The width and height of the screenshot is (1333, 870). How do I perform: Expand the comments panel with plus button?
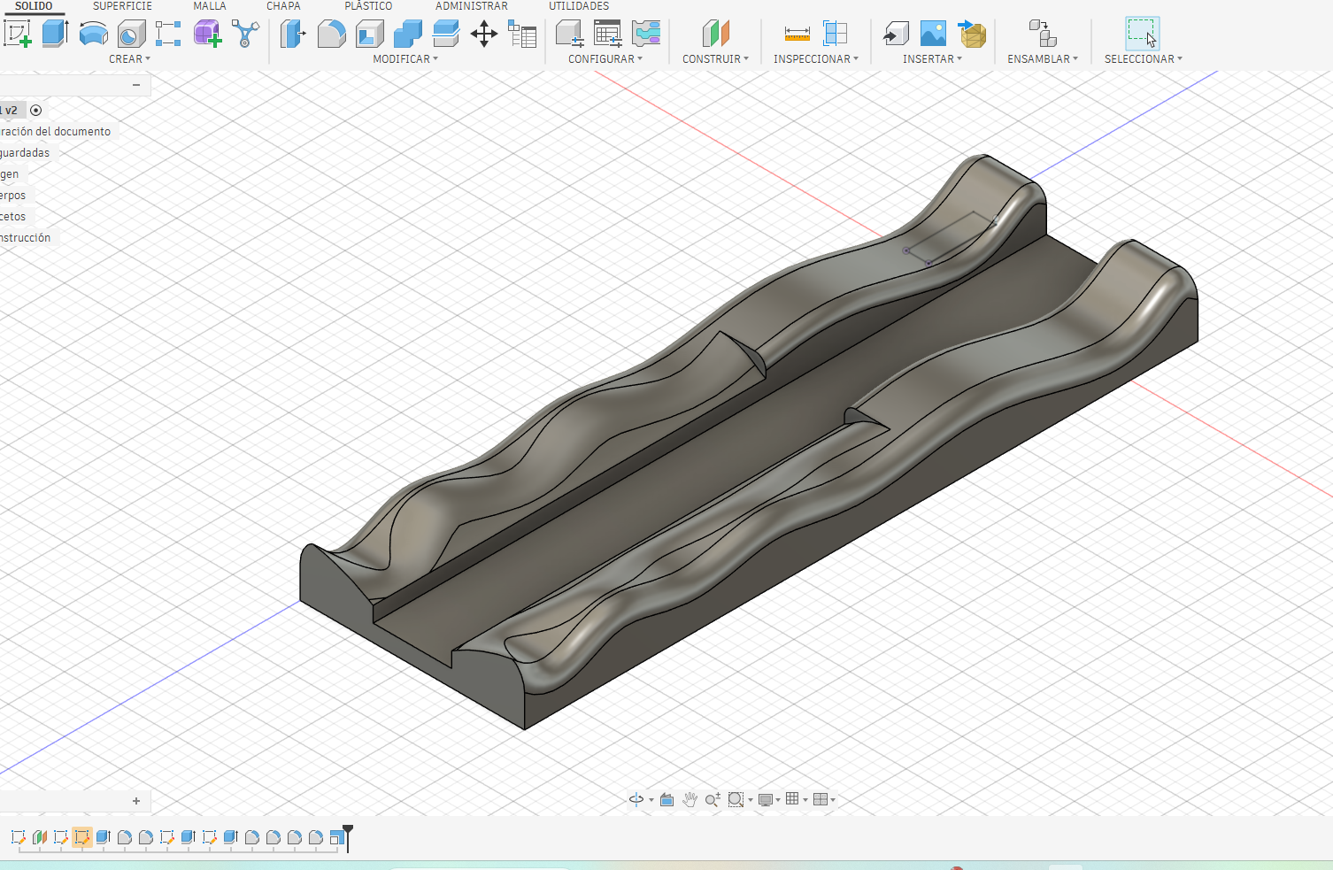(x=136, y=801)
